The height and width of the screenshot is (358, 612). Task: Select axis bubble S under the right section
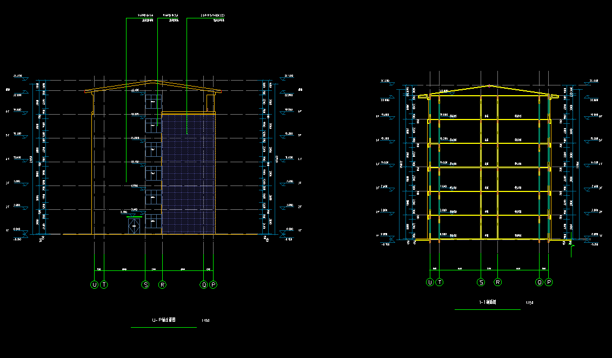tap(481, 282)
